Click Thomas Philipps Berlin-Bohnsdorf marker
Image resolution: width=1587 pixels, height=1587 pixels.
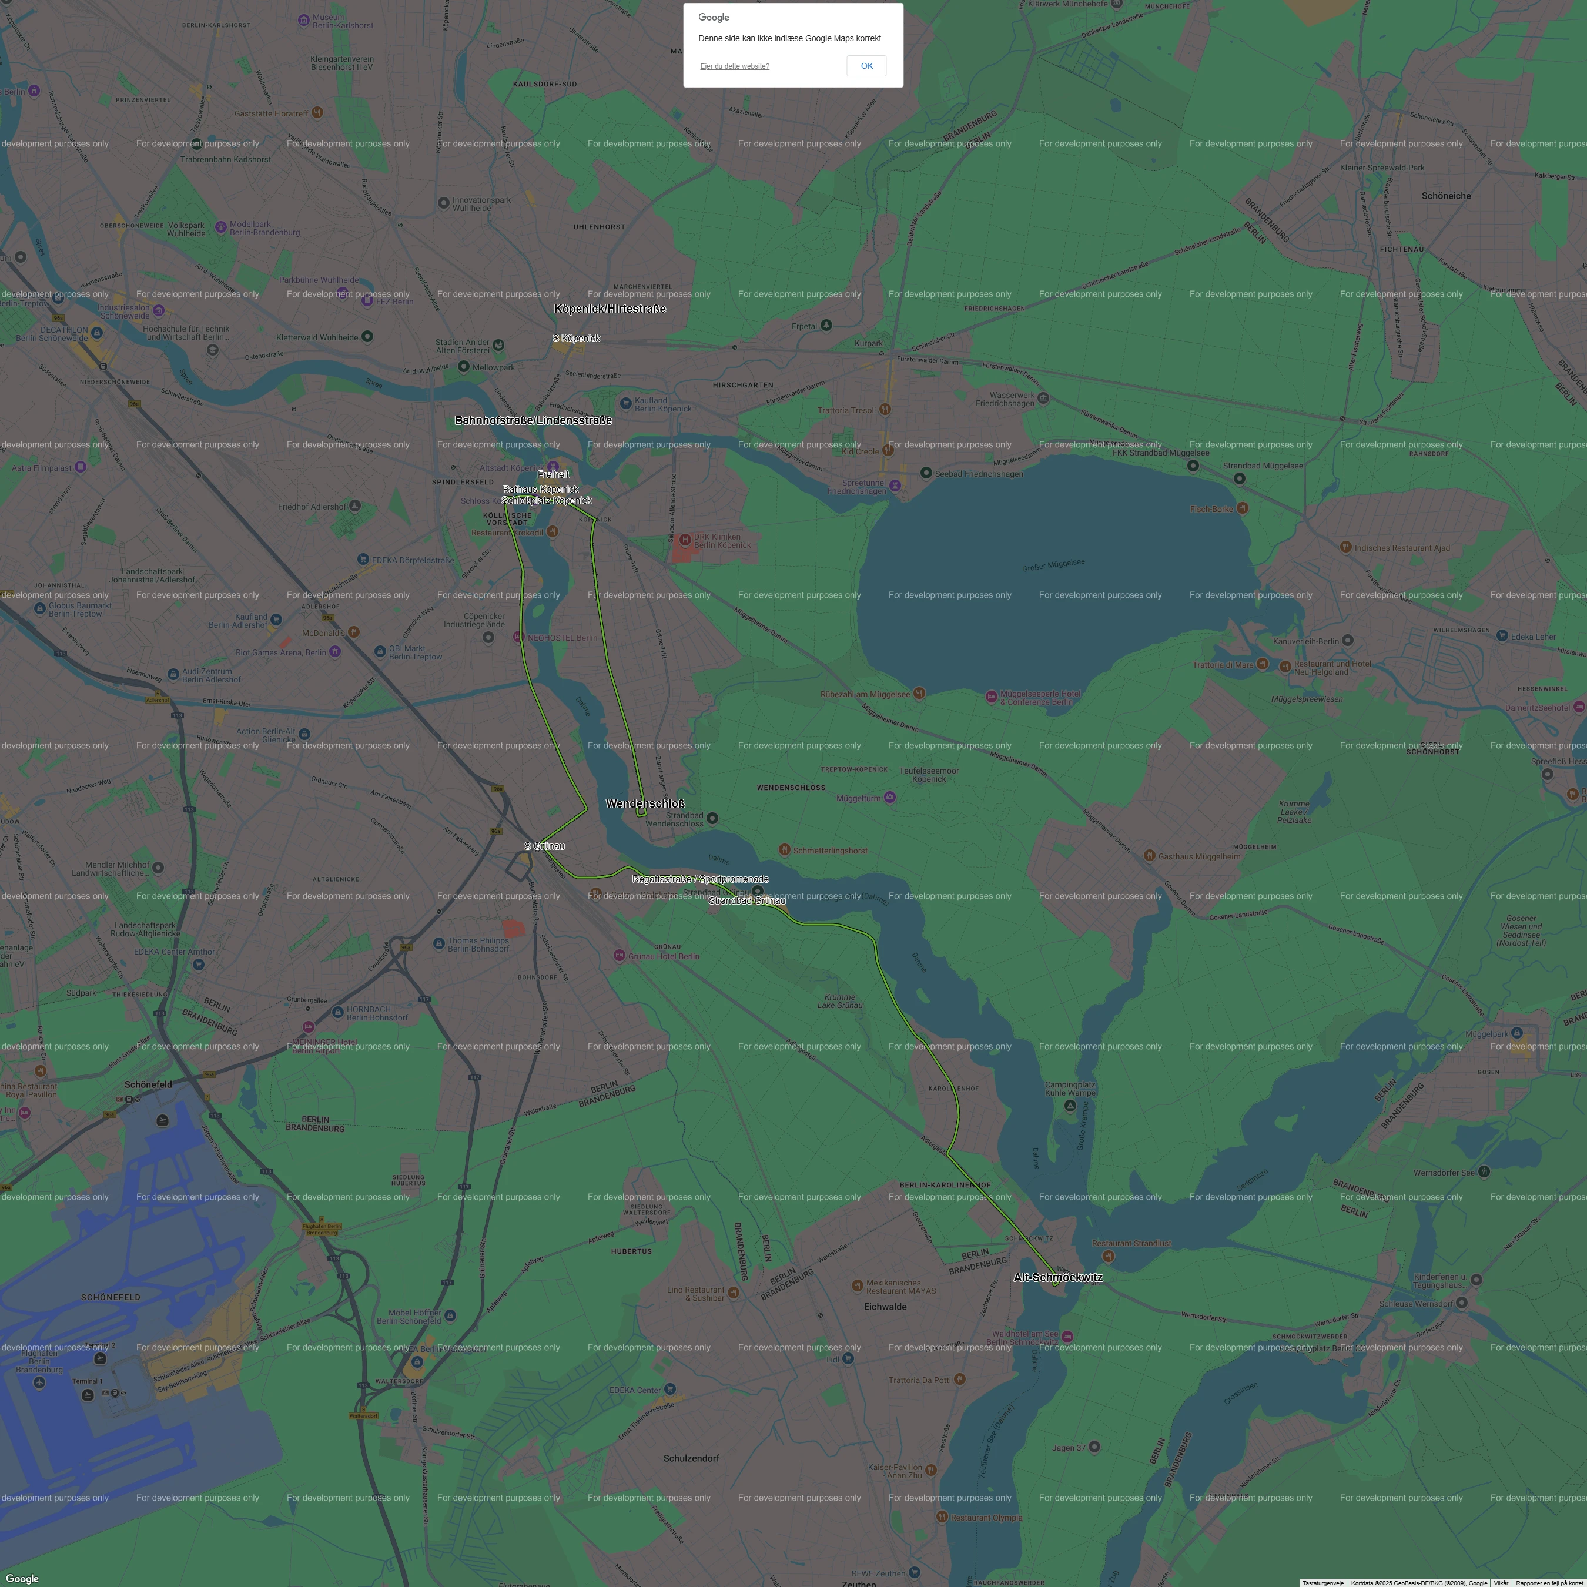coord(440,943)
